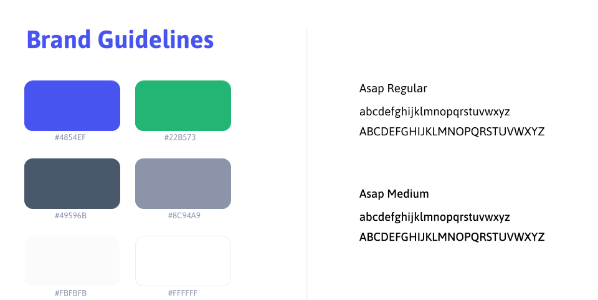This screenshot has width=598, height=300.
Task: Select the #4854EF hex label
Action: (70, 137)
